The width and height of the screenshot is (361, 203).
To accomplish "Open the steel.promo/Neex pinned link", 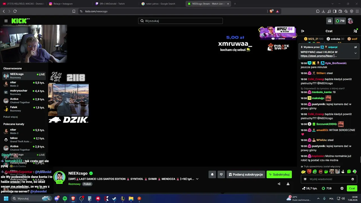I will click(x=317, y=56).
